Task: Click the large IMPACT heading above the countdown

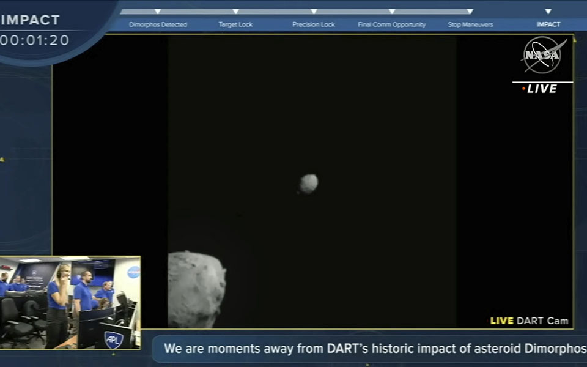Action: pos(31,20)
